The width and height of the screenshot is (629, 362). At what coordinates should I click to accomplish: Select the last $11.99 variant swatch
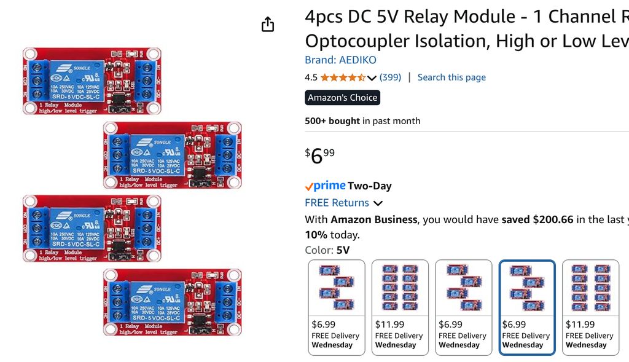590,307
